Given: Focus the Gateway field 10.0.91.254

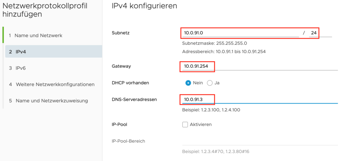Looking at the screenshot, I should [260, 66].
